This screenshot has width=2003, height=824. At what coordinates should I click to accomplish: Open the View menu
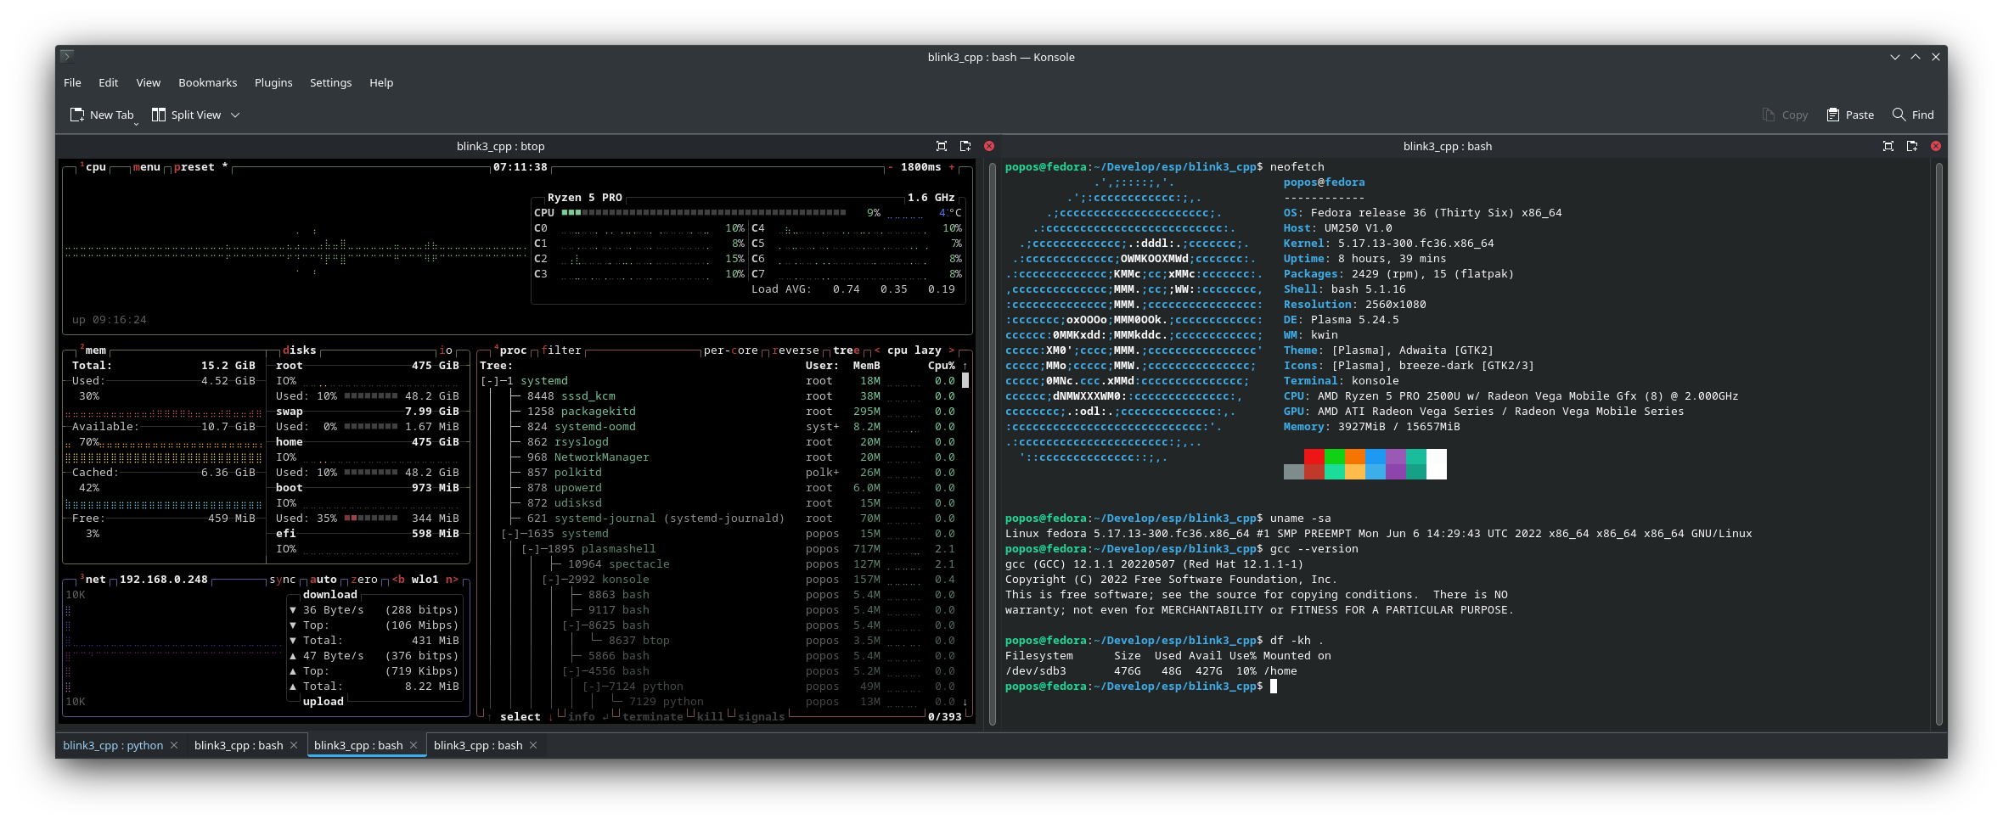click(x=148, y=82)
